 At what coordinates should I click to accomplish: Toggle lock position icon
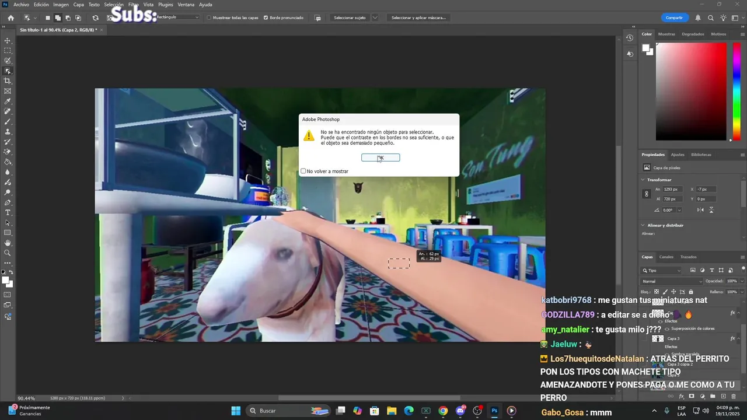(x=673, y=292)
